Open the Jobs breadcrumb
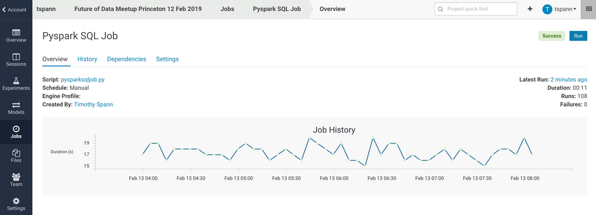Image resolution: width=596 pixels, height=215 pixels. 227,9
